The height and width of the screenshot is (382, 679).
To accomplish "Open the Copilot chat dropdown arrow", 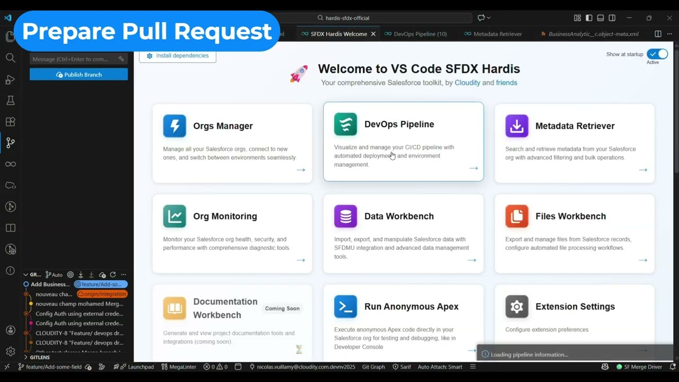I will pos(489,18).
